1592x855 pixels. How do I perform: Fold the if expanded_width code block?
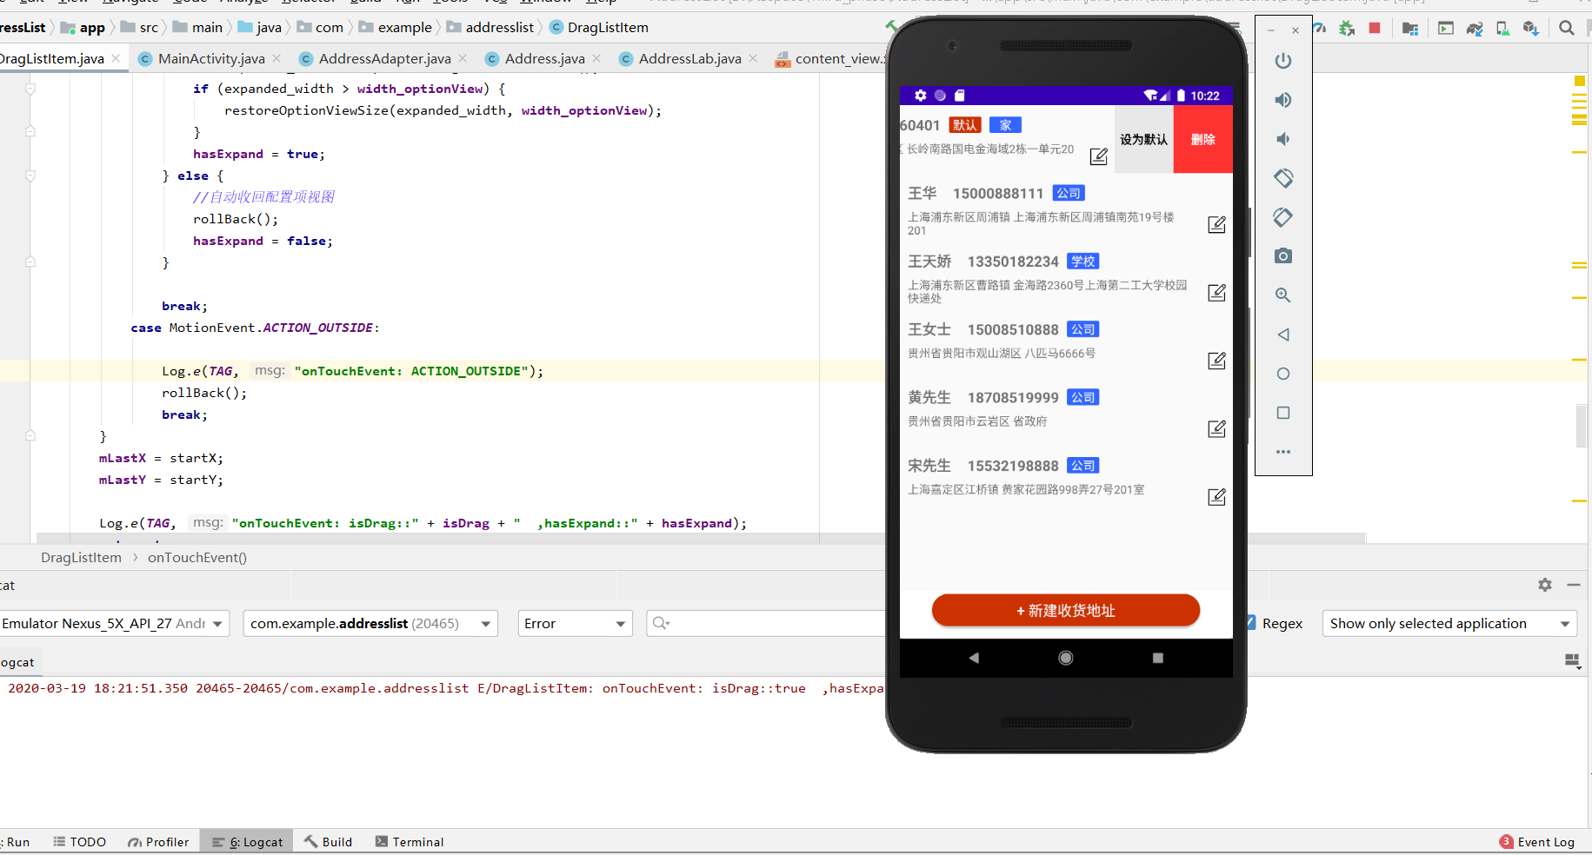pos(30,89)
